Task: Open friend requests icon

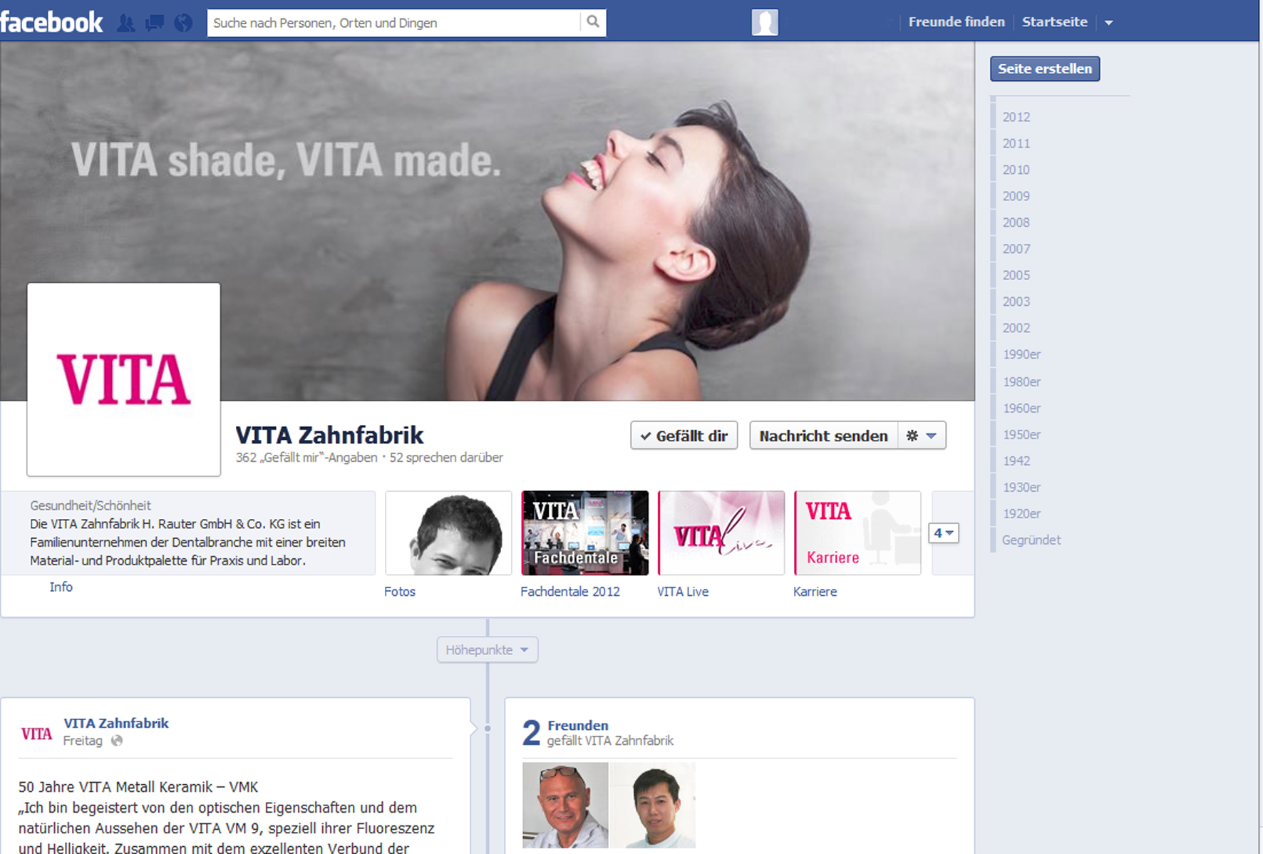Action: click(126, 23)
